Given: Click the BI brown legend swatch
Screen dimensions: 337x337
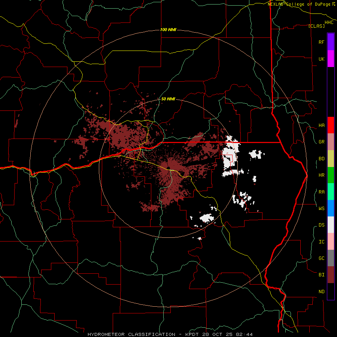Looking at the screenshot, I should tap(331, 275).
